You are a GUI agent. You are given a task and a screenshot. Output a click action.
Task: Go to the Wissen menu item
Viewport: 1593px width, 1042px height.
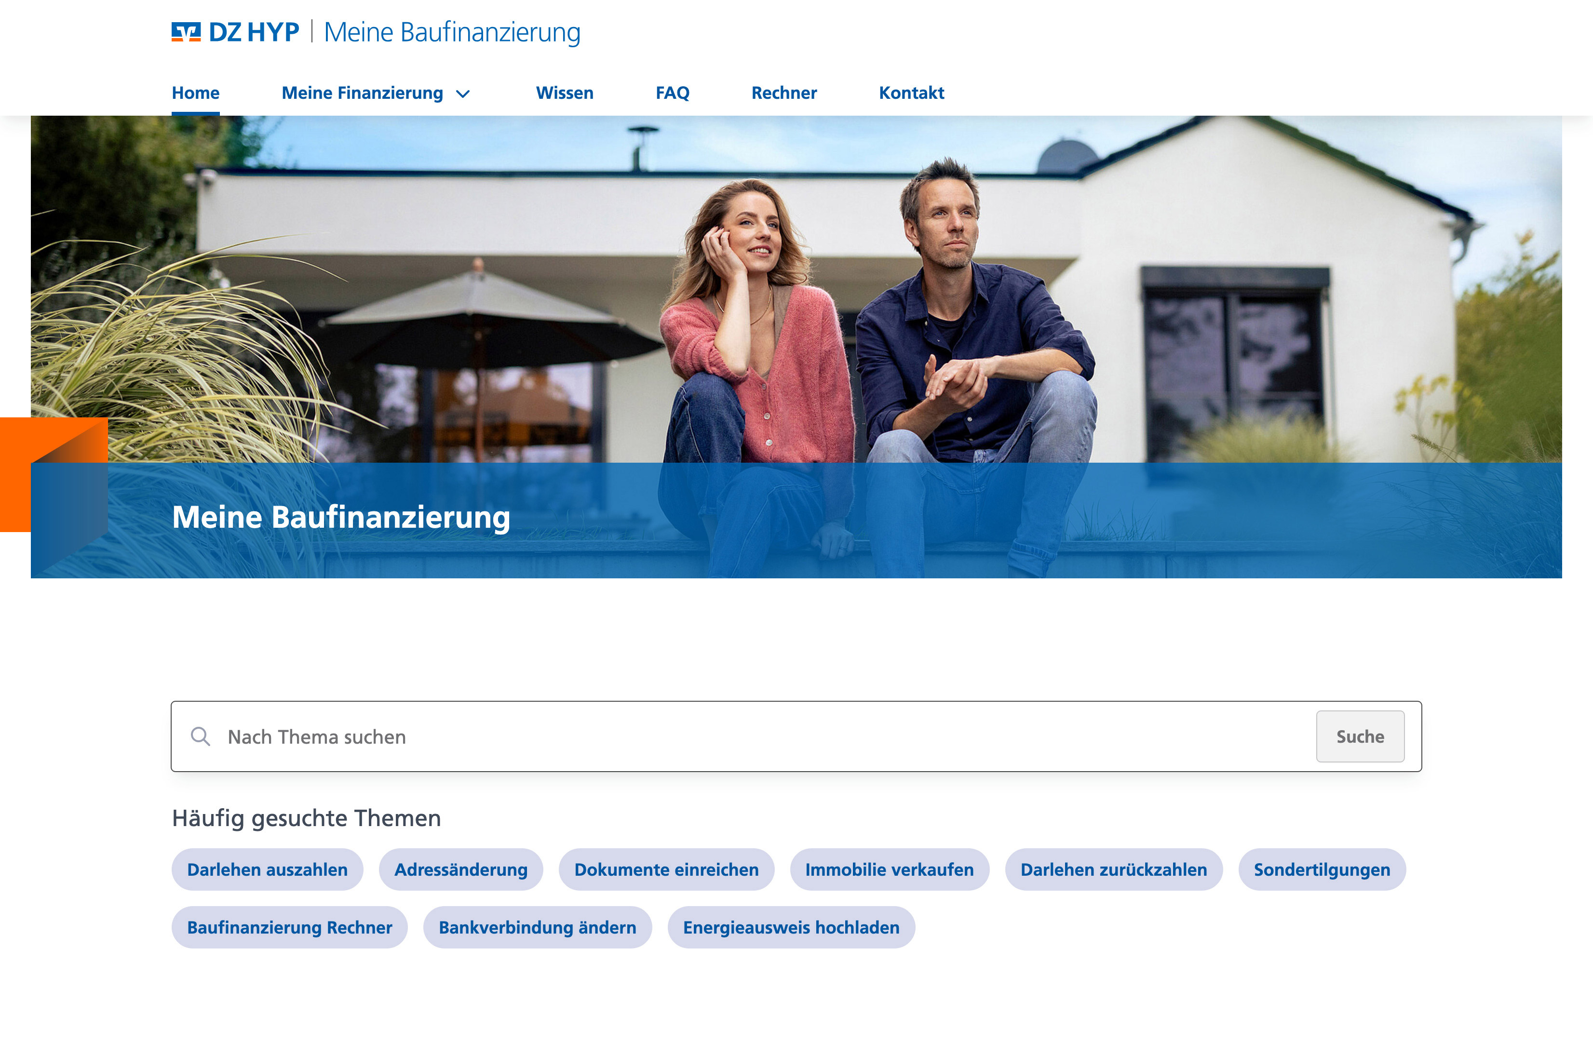[564, 93]
